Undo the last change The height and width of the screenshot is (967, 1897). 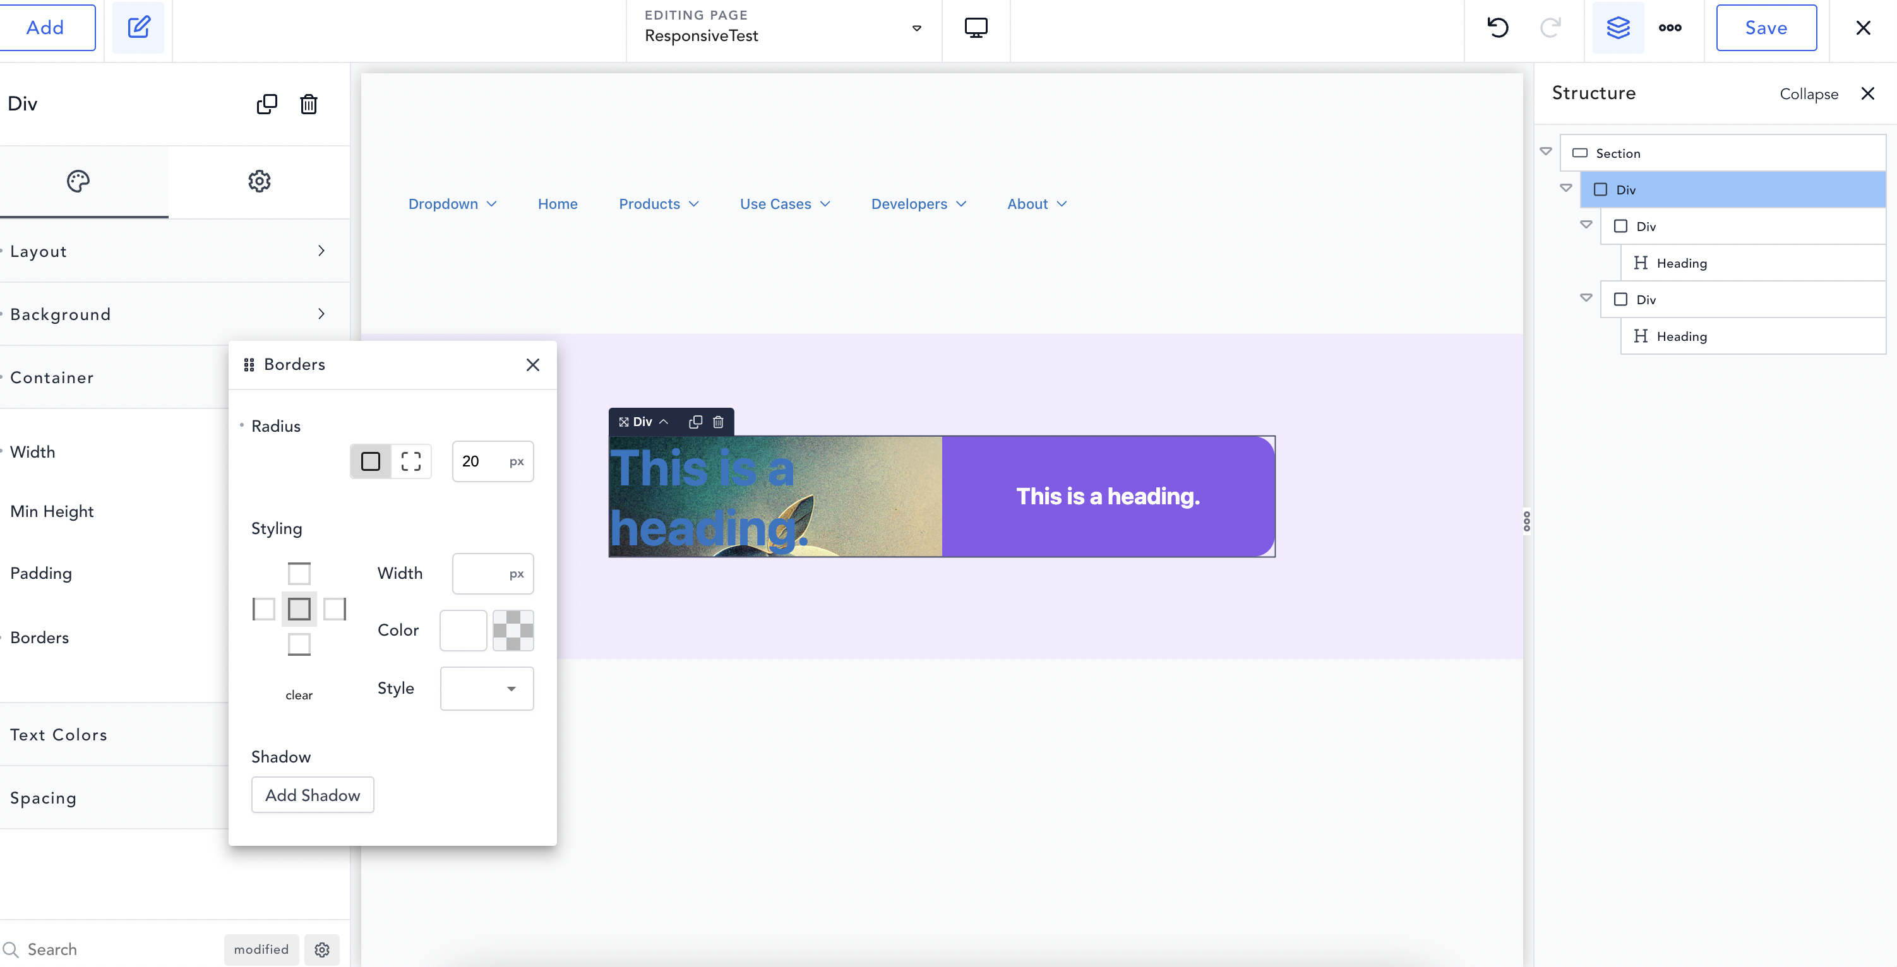tap(1497, 28)
